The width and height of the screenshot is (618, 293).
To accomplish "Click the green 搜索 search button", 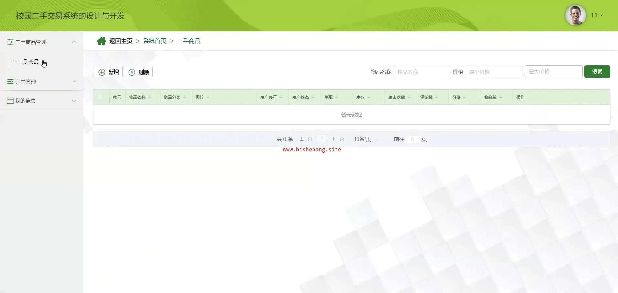I will 597,72.
